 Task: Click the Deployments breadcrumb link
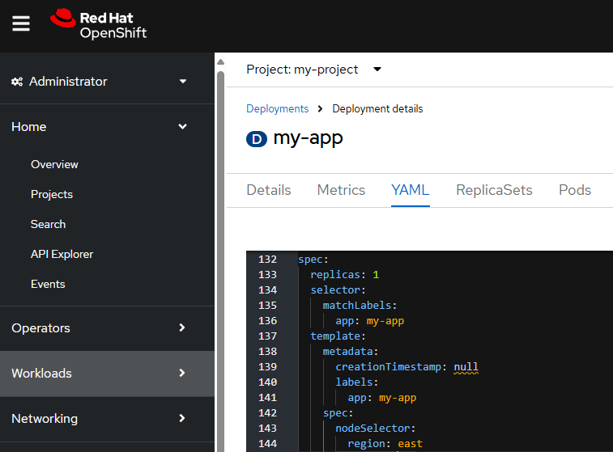click(277, 108)
